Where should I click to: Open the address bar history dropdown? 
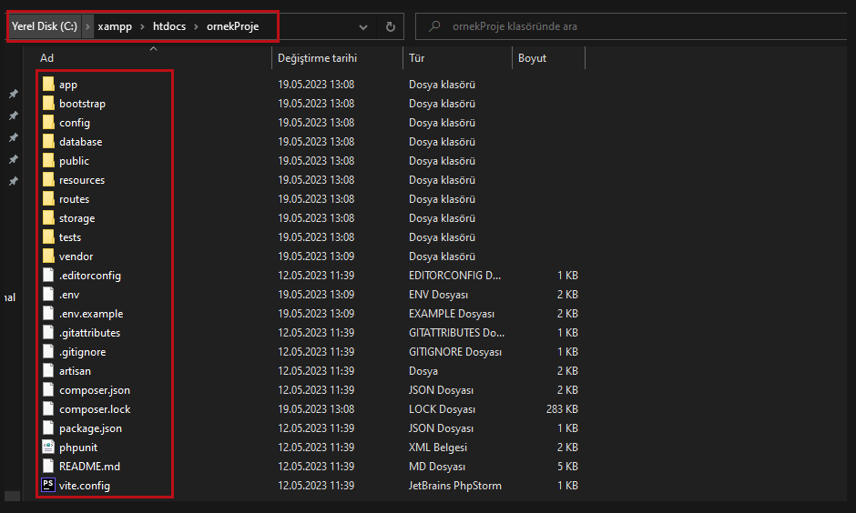(363, 26)
